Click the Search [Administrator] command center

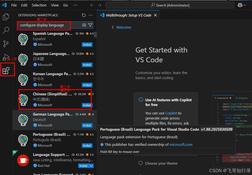(x=170, y=5)
